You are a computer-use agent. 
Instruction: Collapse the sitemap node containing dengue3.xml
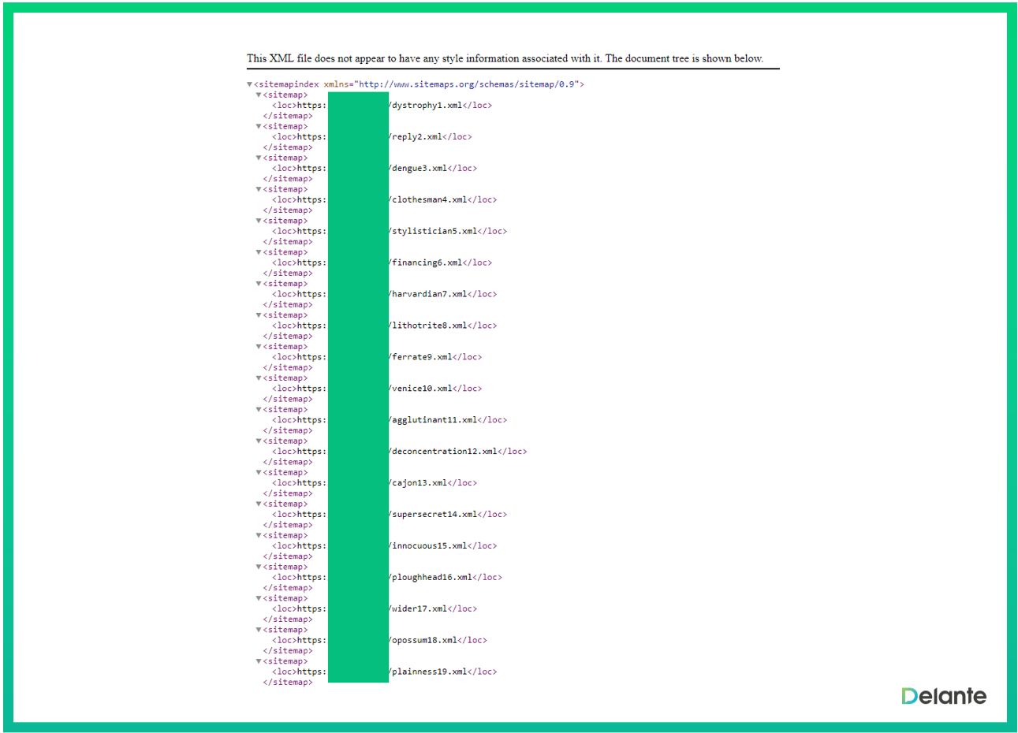click(258, 158)
